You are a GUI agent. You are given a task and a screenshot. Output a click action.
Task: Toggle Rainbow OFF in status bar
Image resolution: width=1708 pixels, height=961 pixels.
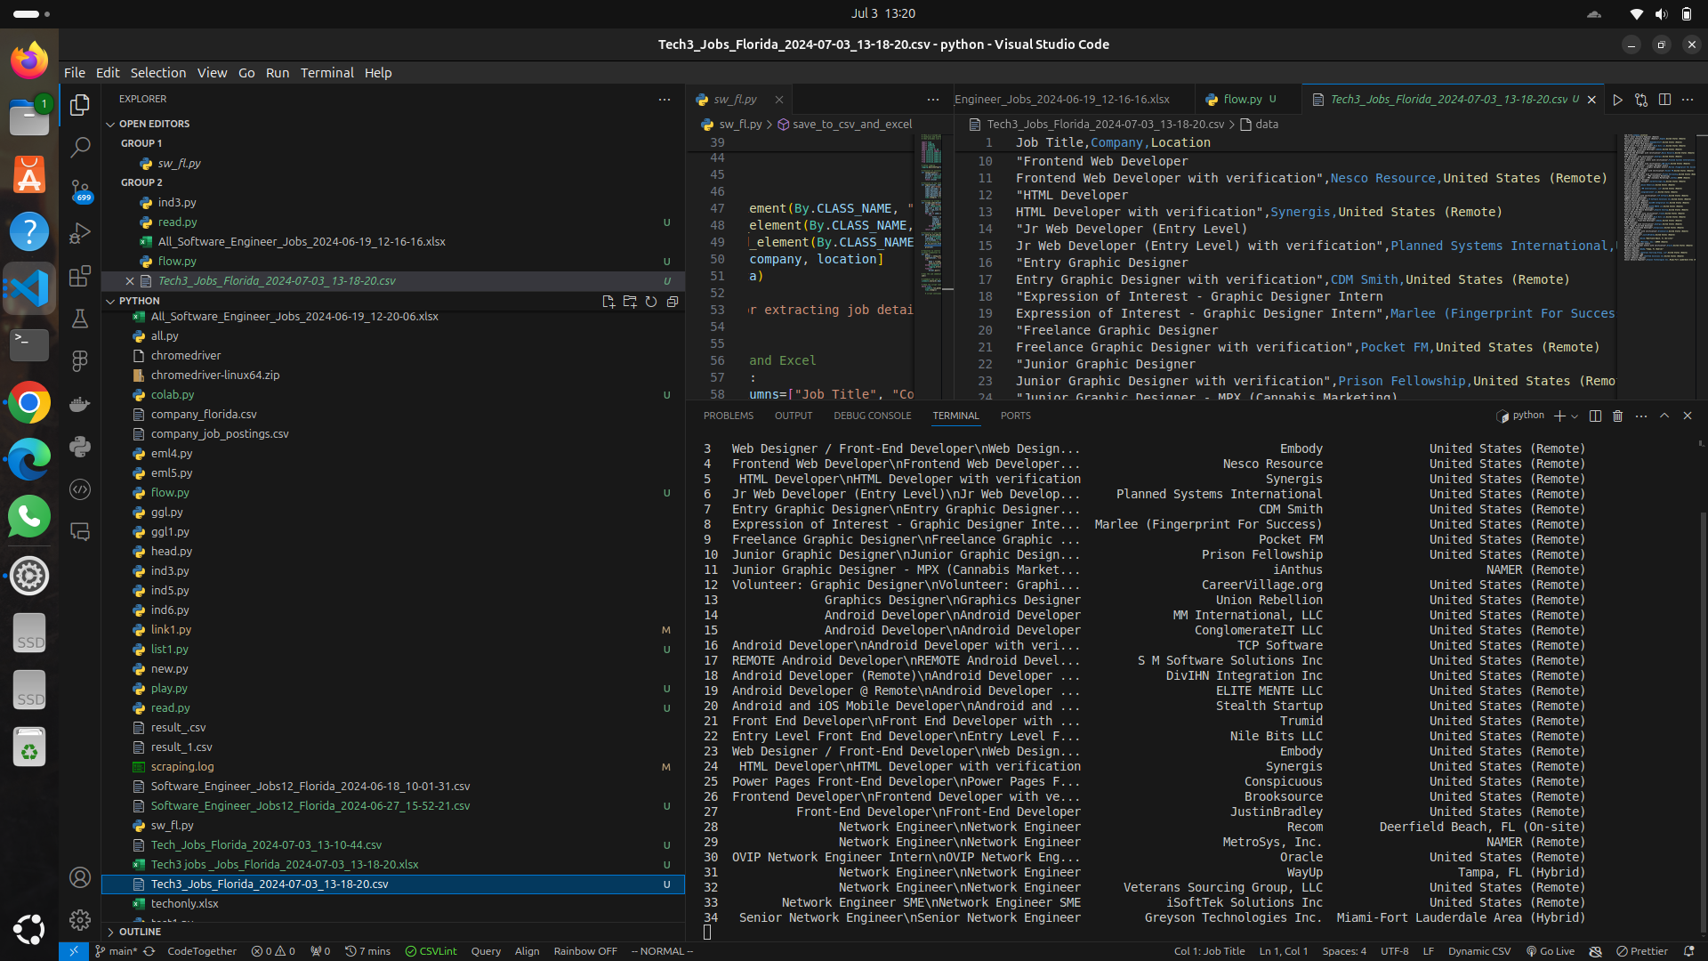pos(584,951)
